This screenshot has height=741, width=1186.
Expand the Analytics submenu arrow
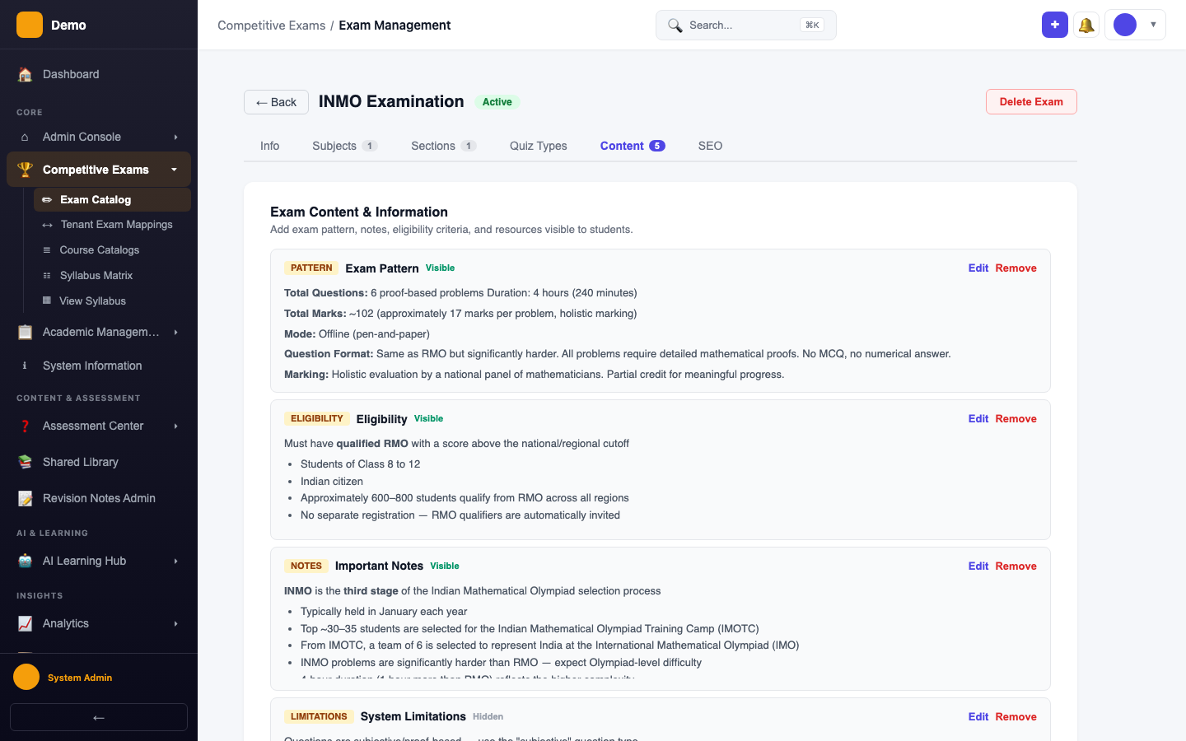(175, 623)
